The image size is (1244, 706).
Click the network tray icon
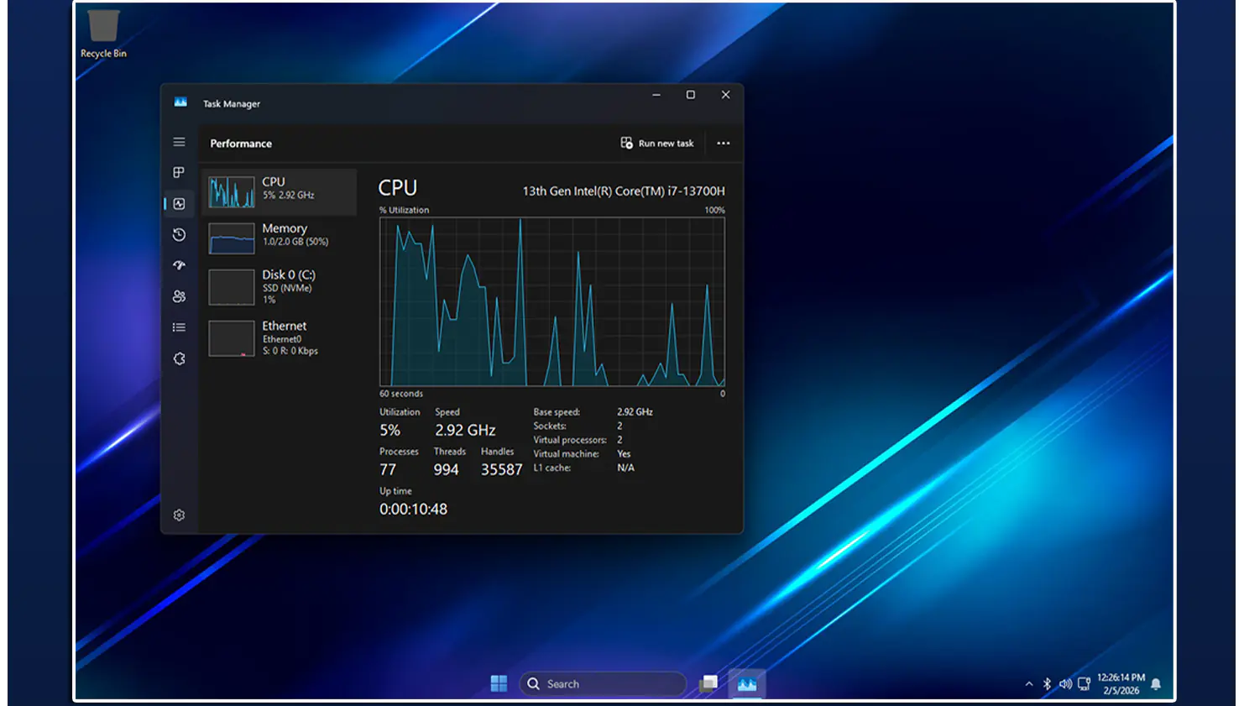coord(1085,684)
